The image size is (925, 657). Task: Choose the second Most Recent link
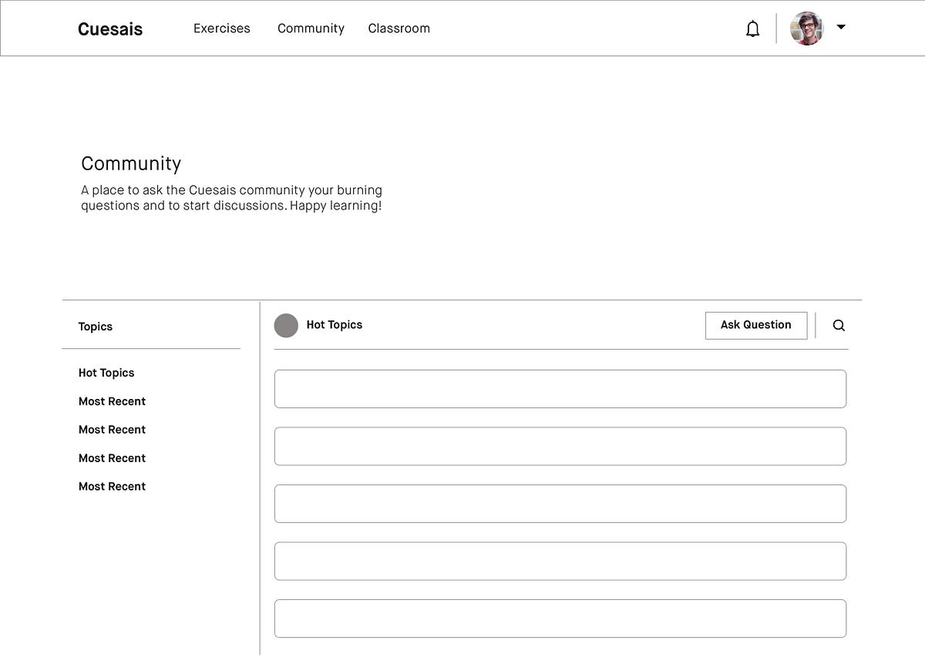[112, 430]
